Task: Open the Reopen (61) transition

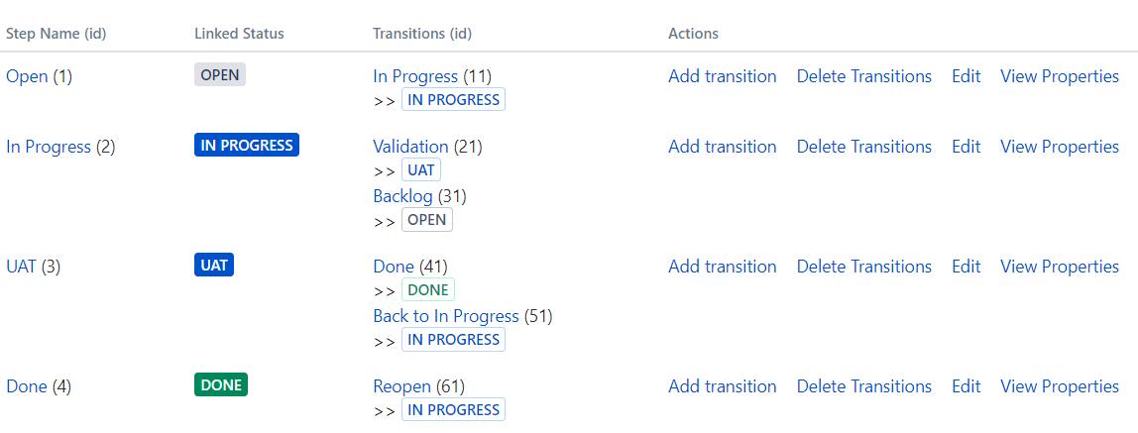Action: [x=402, y=386]
